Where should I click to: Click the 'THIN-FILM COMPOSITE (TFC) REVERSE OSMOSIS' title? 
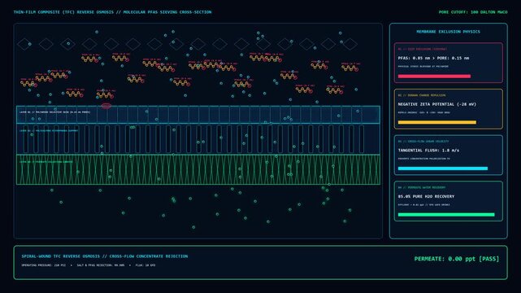(112, 12)
